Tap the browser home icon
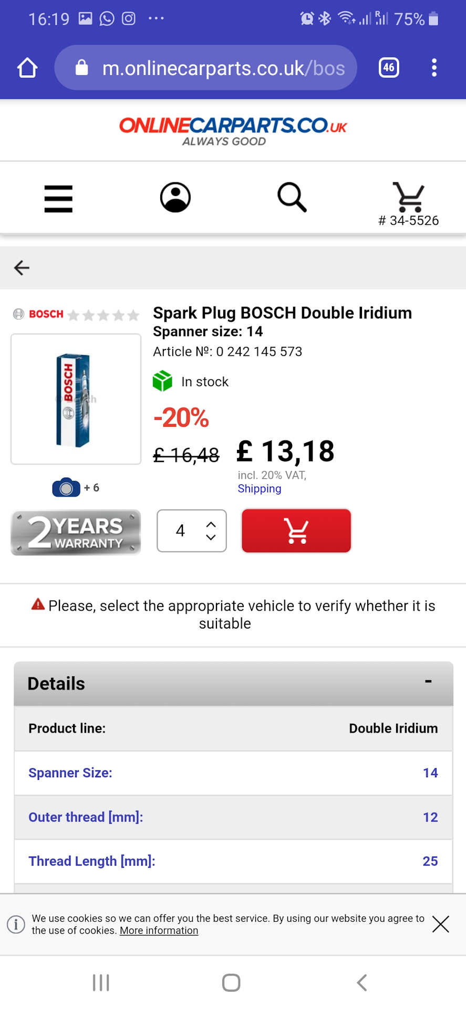 27,68
